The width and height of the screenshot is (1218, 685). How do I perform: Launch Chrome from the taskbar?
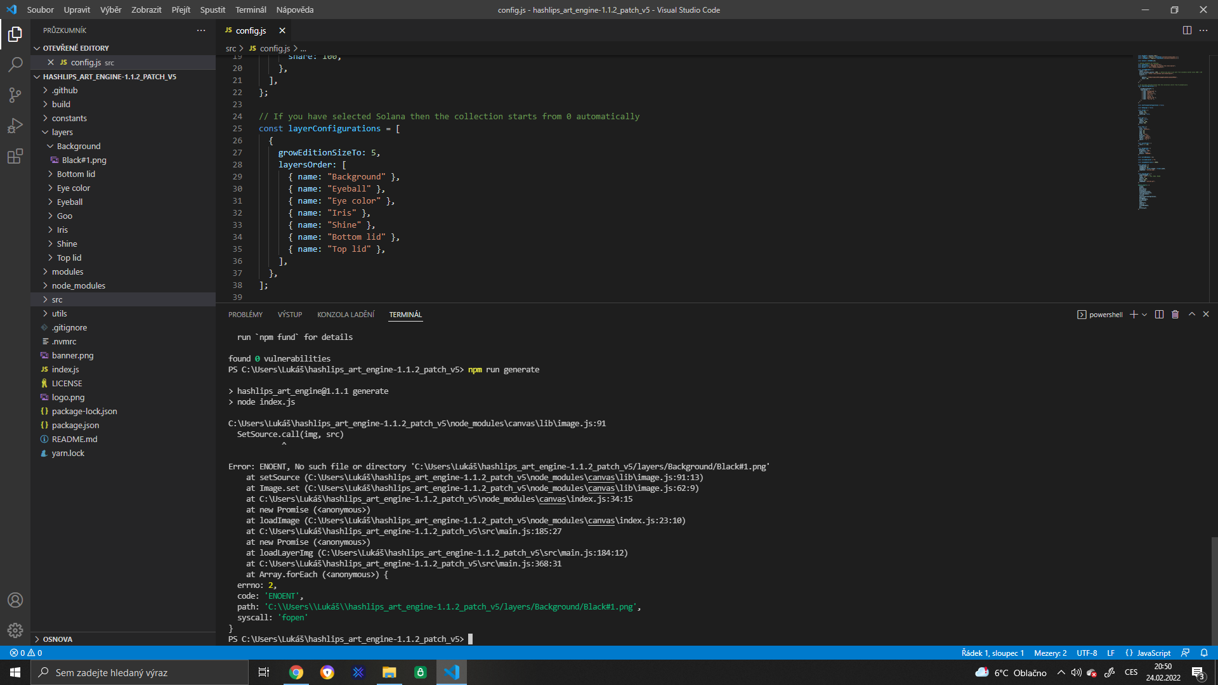[x=296, y=672]
